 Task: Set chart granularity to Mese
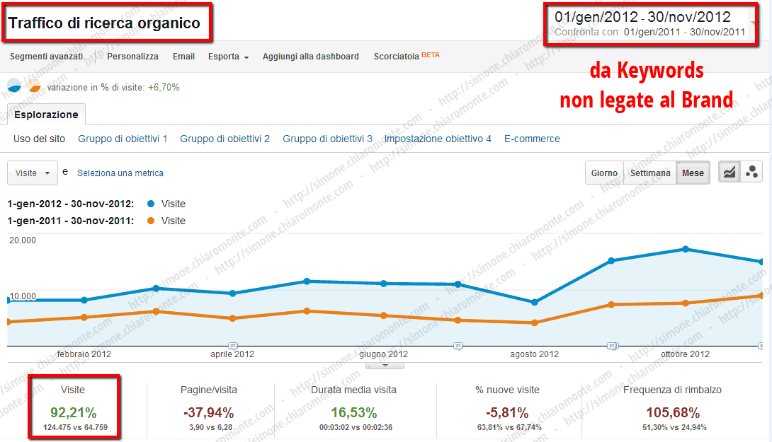[x=693, y=173]
